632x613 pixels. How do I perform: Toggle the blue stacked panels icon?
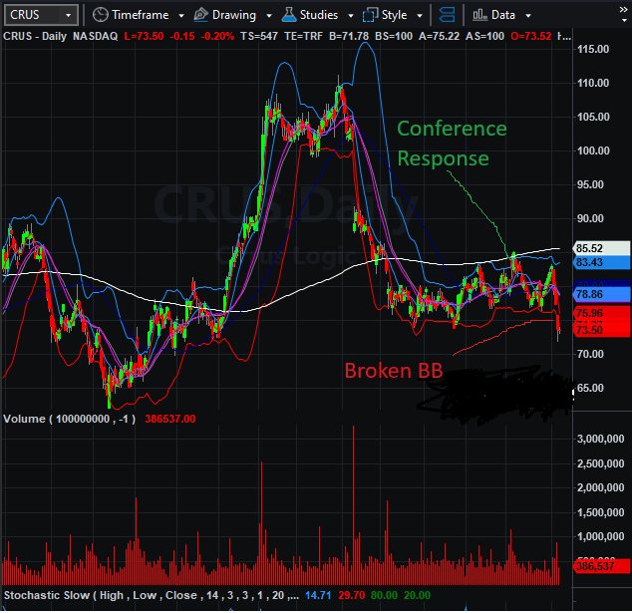coord(447,15)
